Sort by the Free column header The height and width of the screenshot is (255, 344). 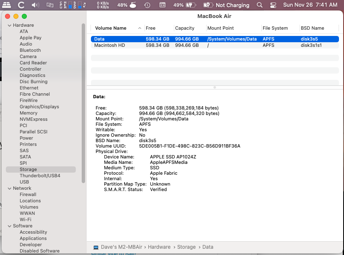tap(159, 28)
